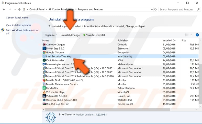This screenshot has width=202, height=124.
Task: Click the Driver Easy 5.6.0 icon
Action: tap(44, 48)
